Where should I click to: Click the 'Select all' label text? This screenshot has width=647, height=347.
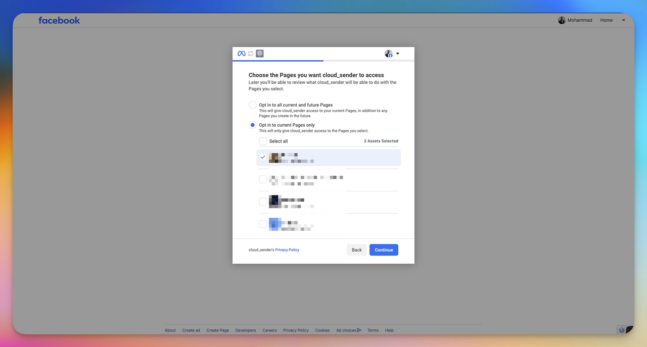click(279, 141)
